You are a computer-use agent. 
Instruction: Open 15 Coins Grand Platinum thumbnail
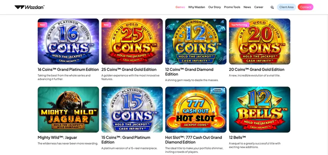(132, 110)
